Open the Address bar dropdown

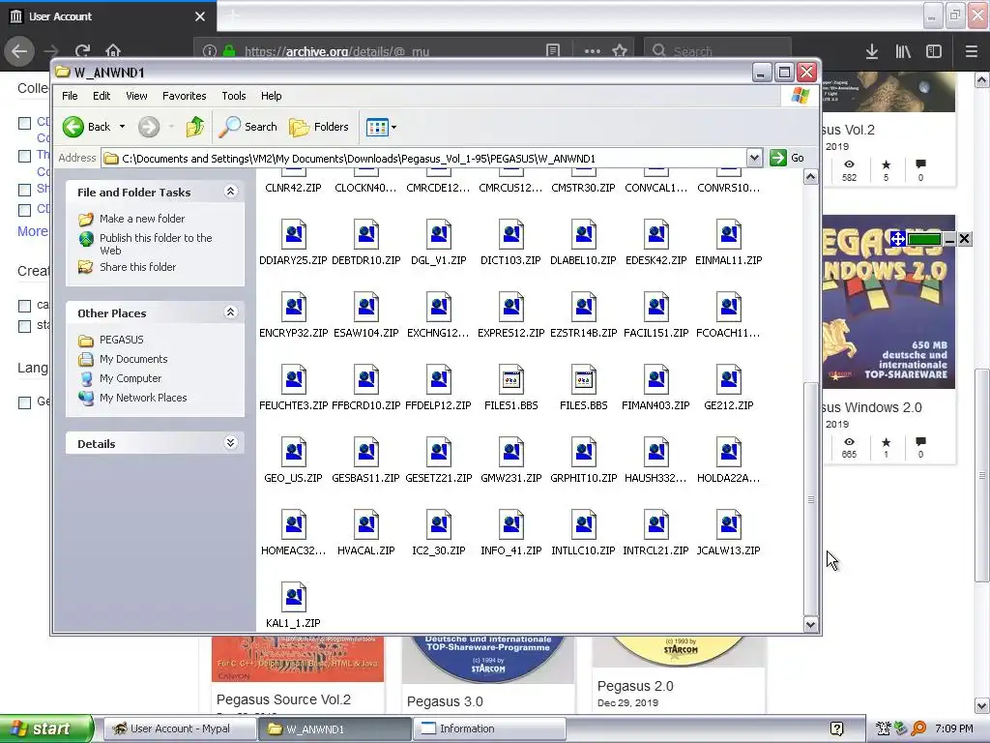click(x=754, y=158)
